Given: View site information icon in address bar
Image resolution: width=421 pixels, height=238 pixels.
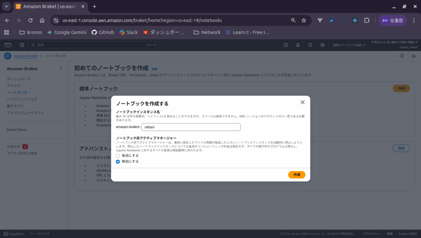Looking at the screenshot, I should pos(56,21).
